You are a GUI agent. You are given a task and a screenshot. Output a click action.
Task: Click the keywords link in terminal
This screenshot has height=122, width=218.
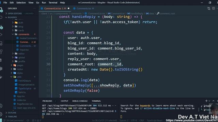[145, 105]
